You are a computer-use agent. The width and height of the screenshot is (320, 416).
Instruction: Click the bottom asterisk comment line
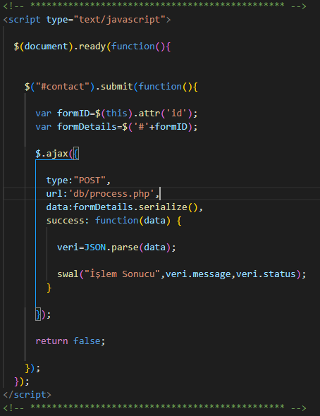155,408
